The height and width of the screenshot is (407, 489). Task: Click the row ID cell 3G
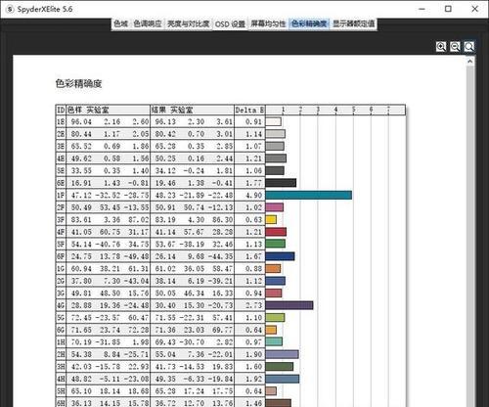(x=61, y=293)
